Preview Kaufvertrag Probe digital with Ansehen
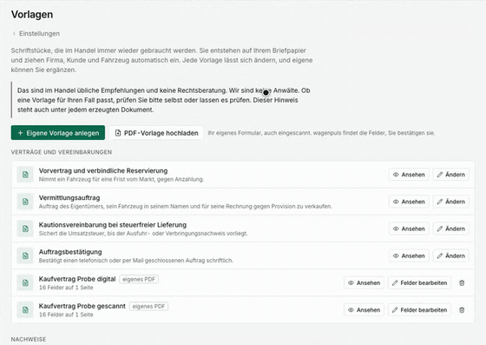Viewport: 486px width, 345px height. point(364,283)
